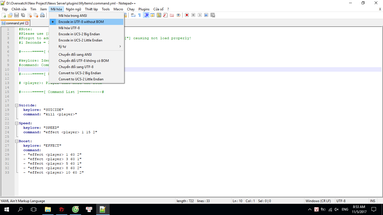Open Windows Start menu
Viewport: 383px width, 215px height.
(7, 209)
